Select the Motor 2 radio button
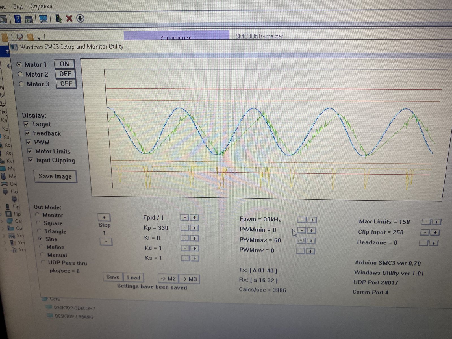 click(20, 74)
